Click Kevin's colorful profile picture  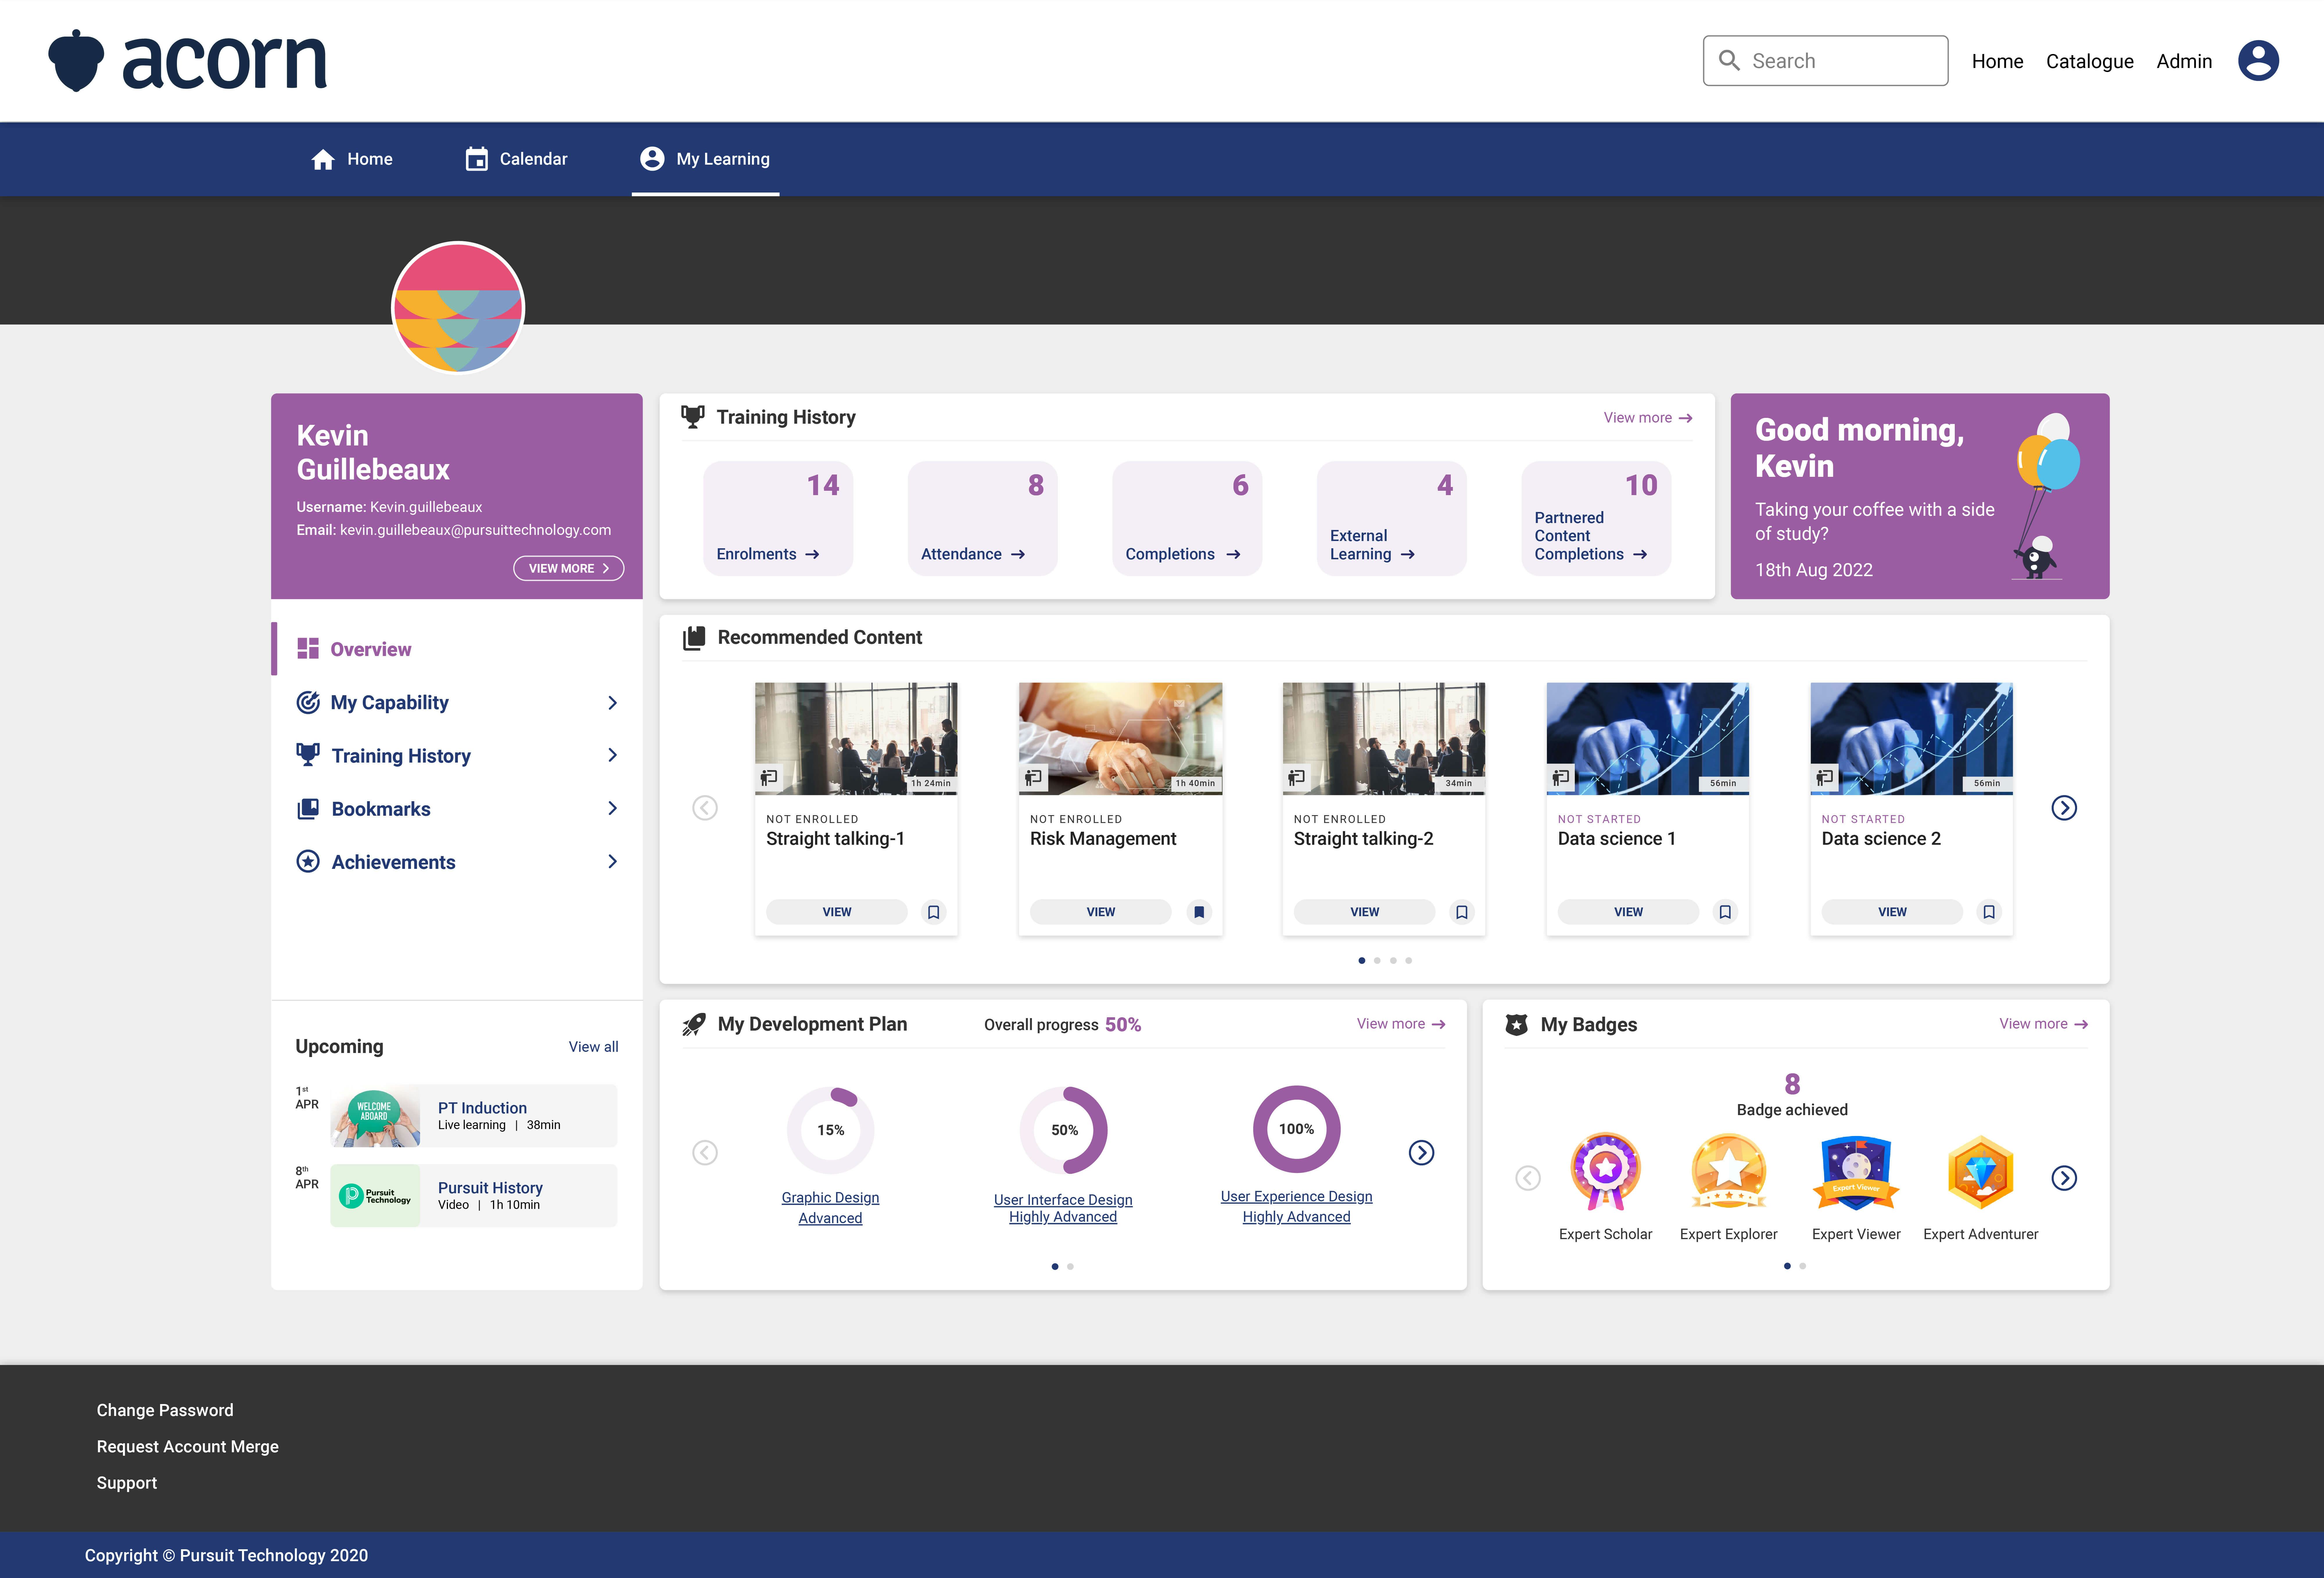coord(458,308)
